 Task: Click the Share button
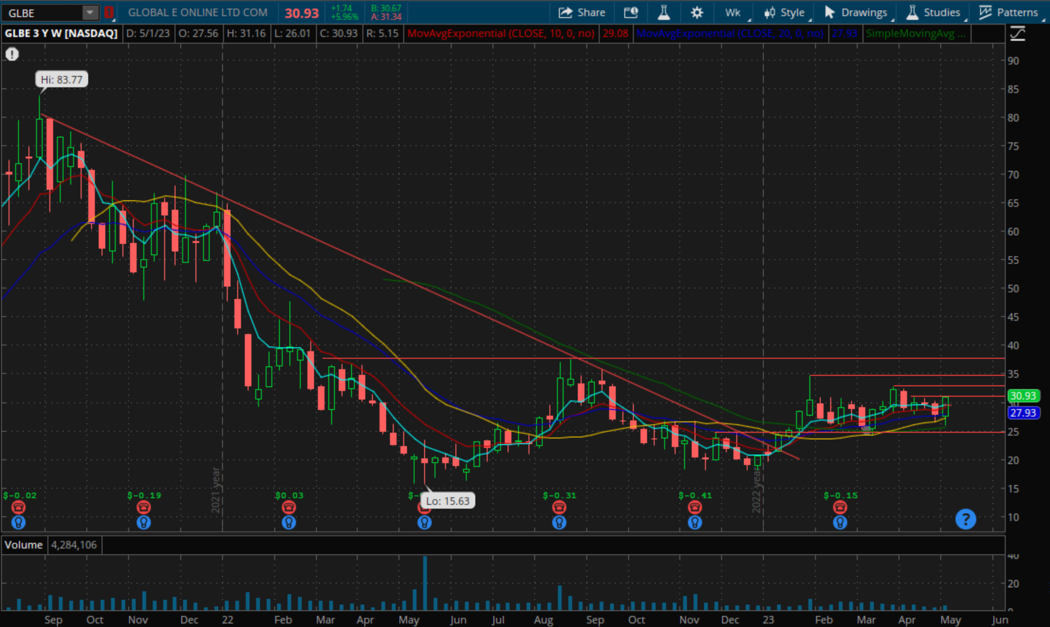click(581, 12)
